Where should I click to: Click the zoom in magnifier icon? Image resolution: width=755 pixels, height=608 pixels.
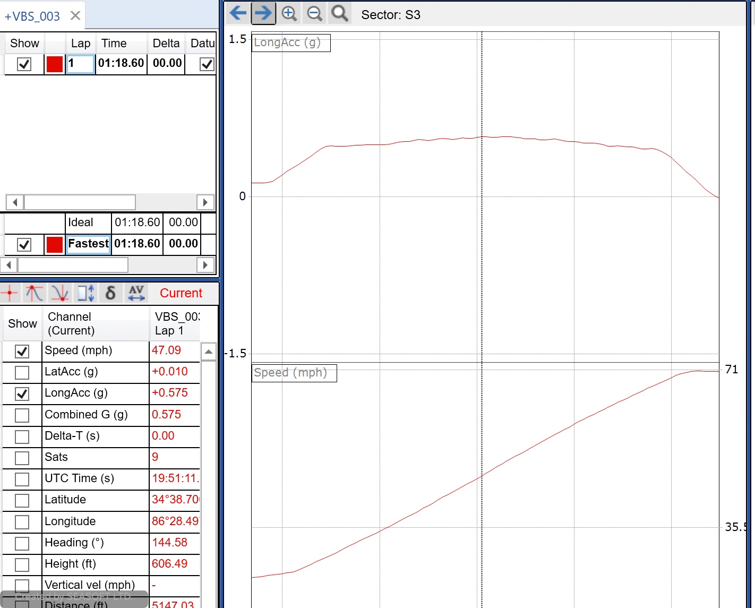289,13
